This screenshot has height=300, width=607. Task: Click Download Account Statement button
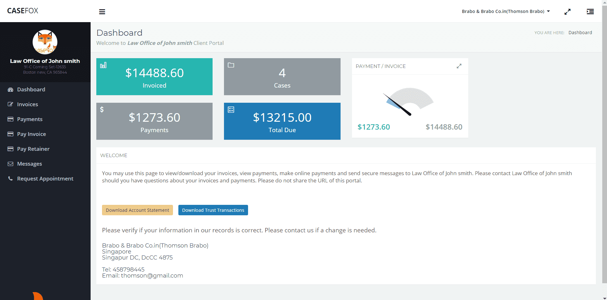pyautogui.click(x=137, y=210)
